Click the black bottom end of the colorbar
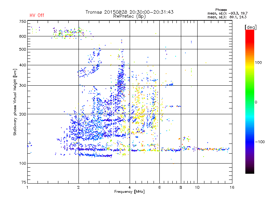 (x=250, y=171)
